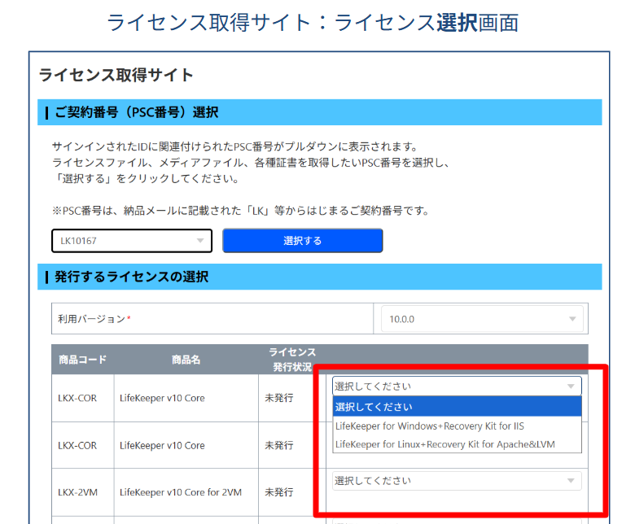Open the 利用バージョン 10.0.0 dropdown
This screenshot has height=524, width=635.
482,319
